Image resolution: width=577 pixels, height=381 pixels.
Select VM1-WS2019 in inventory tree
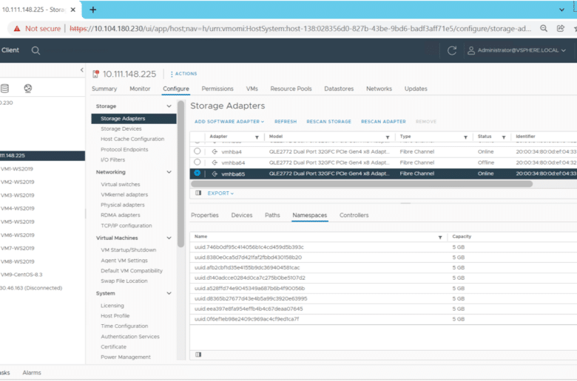[17, 169]
